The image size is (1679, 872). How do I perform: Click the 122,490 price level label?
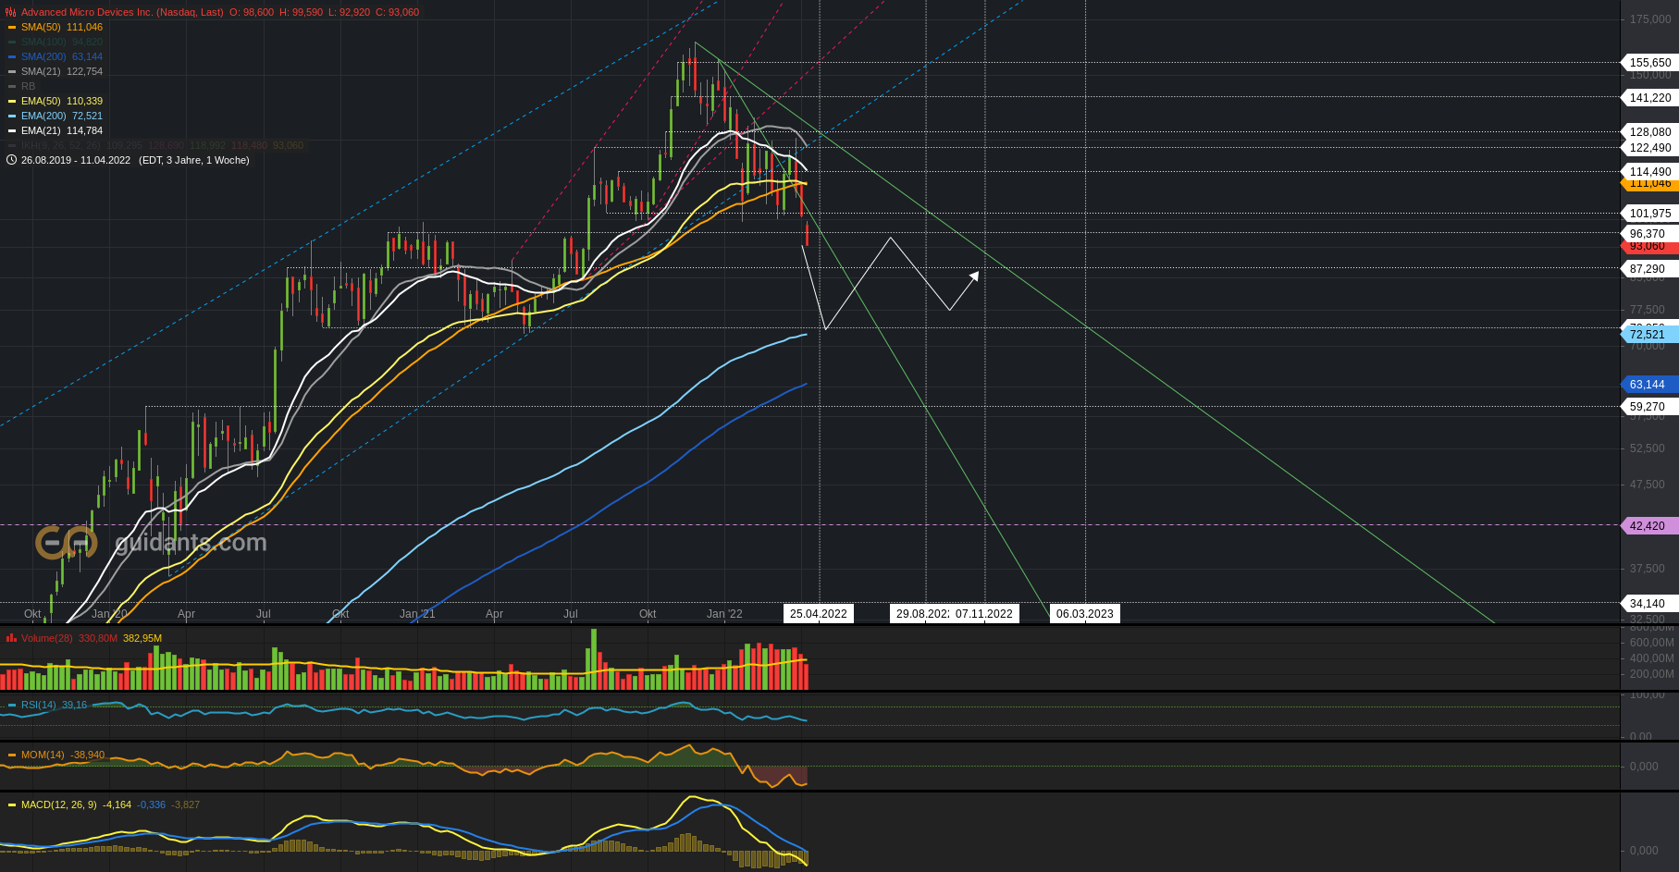(1650, 148)
